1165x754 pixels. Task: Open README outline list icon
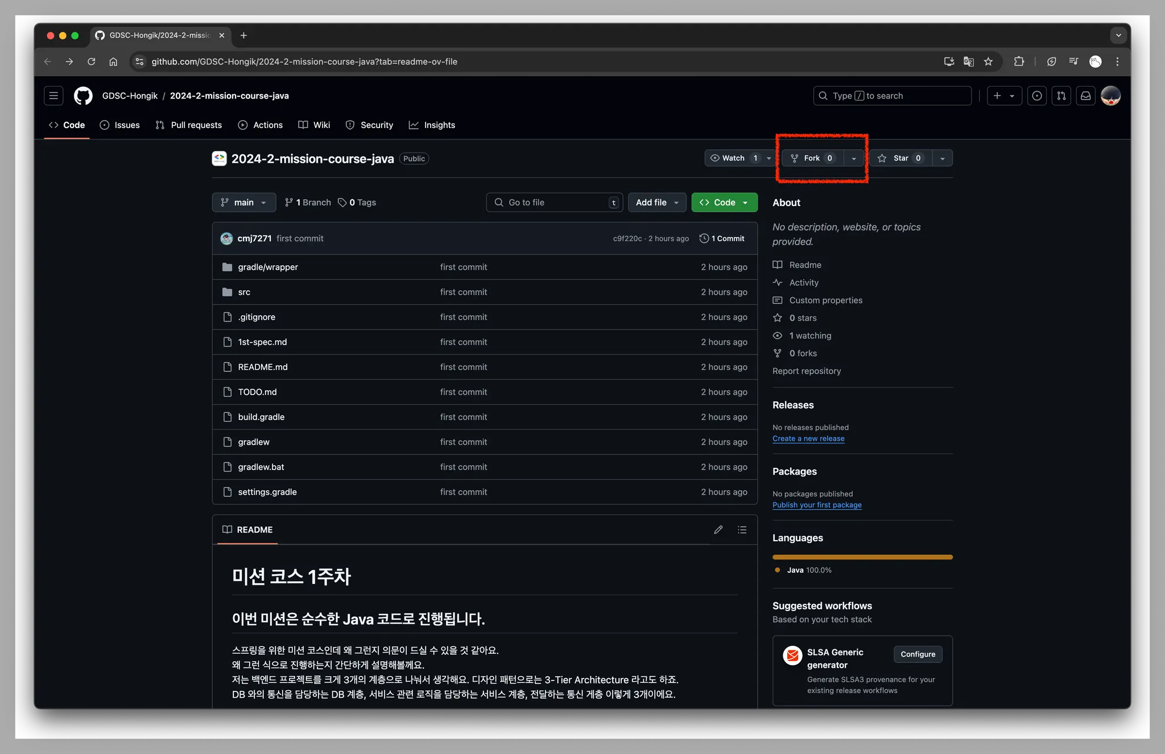(742, 530)
